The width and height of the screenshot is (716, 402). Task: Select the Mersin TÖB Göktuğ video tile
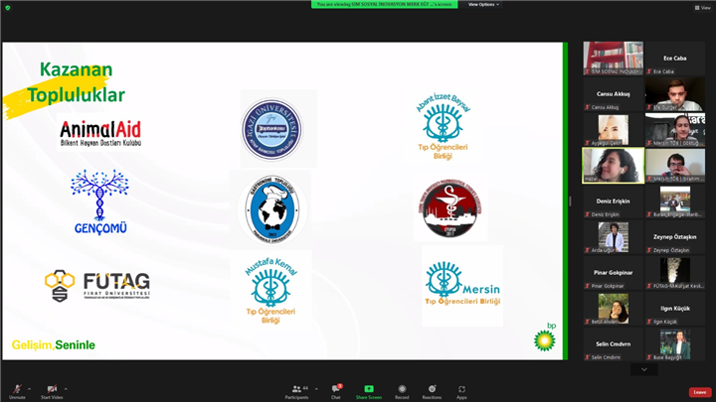click(x=675, y=129)
